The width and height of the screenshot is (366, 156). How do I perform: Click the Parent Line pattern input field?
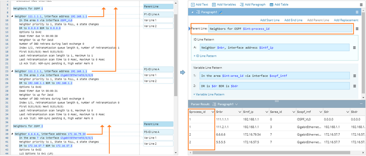point(280,29)
